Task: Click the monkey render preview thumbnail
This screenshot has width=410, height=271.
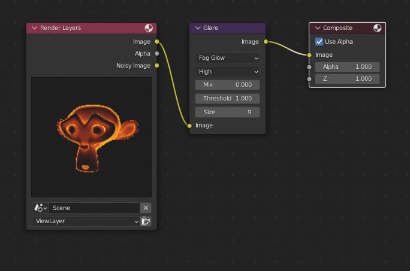Action: click(x=91, y=137)
